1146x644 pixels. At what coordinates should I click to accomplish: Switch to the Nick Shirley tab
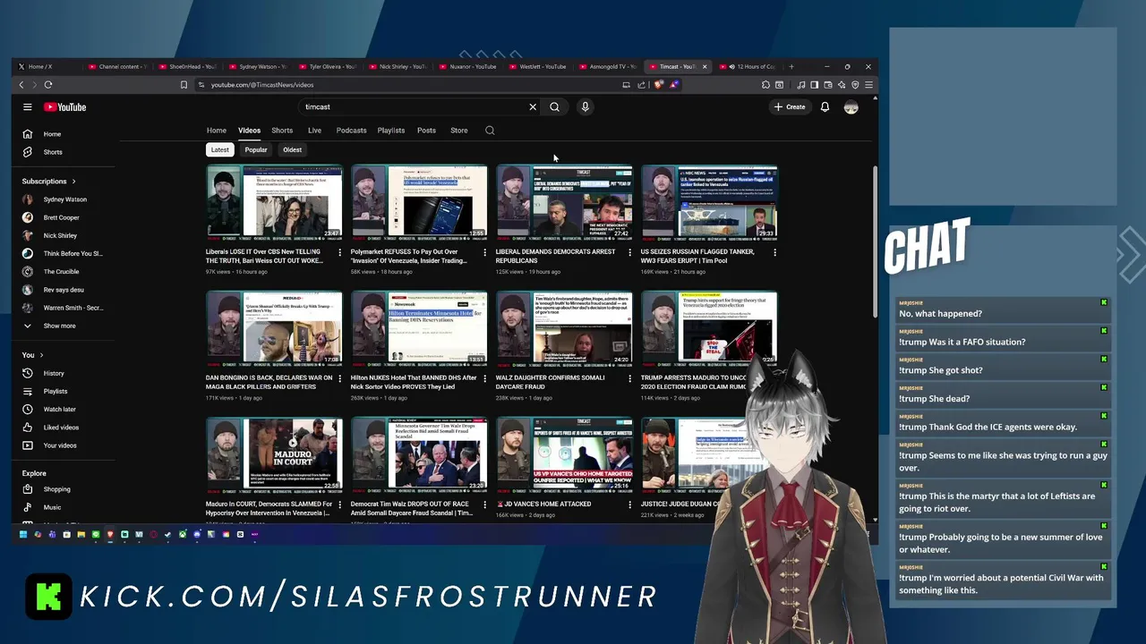click(398, 66)
